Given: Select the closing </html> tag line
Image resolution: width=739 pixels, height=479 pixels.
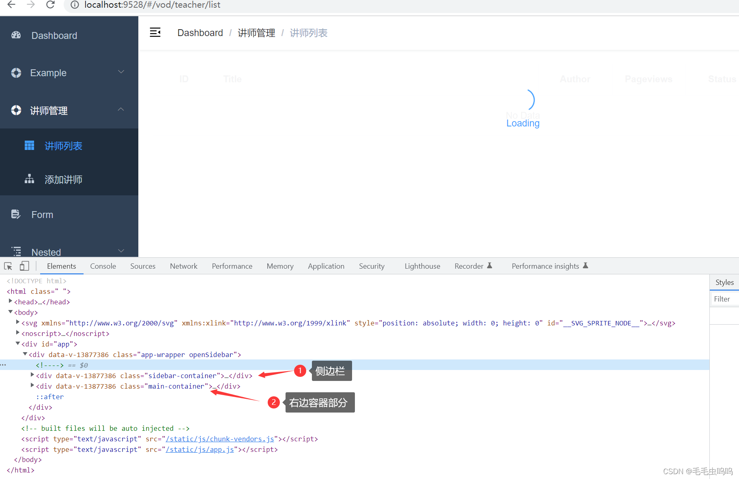Looking at the screenshot, I should pos(21,470).
